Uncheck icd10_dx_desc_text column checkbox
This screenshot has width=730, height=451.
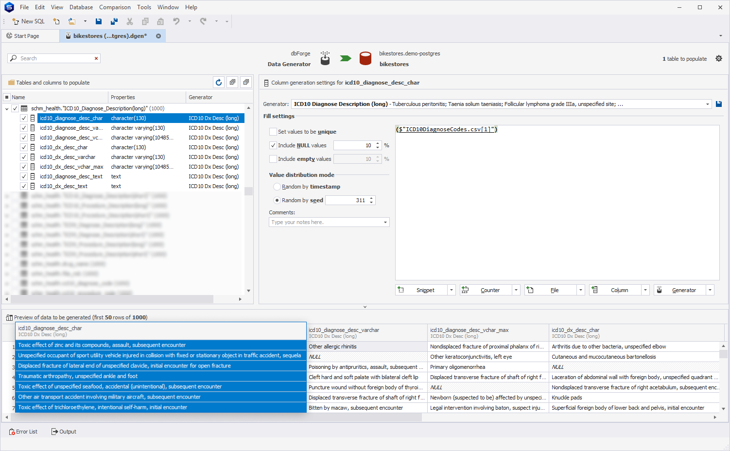tap(23, 186)
